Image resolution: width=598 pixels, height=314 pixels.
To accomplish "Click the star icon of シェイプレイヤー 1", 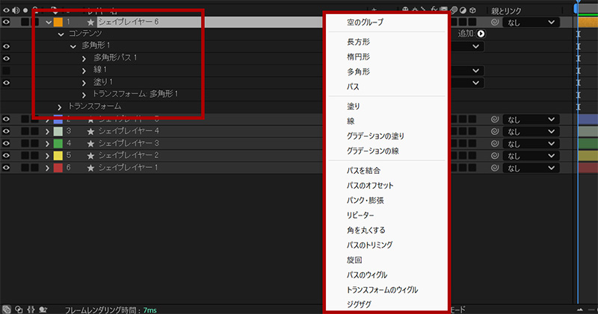I will 90,168.
